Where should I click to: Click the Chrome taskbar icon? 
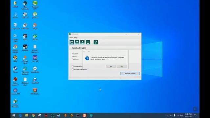point(33,115)
